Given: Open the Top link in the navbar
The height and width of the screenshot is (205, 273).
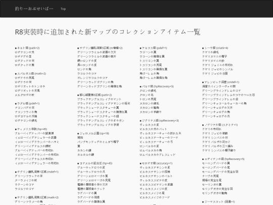Looking at the screenshot, I should [63, 9].
